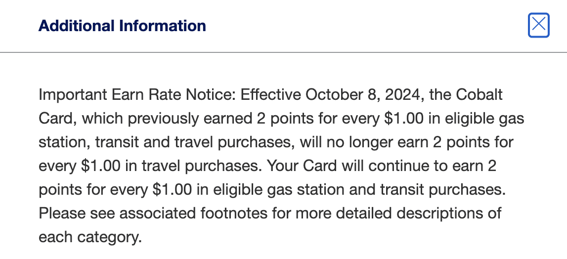Click the final words "each category."
This screenshot has width=567, height=259.
point(90,237)
